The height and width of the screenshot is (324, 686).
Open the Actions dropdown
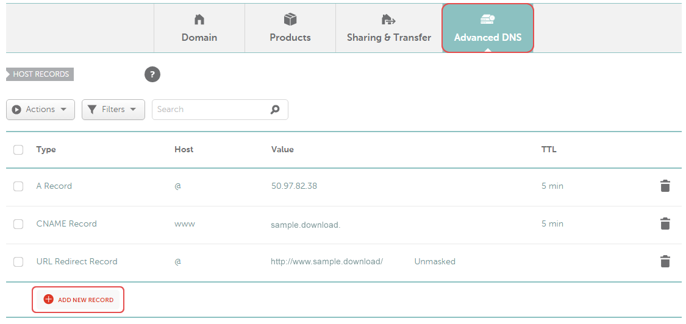click(40, 110)
